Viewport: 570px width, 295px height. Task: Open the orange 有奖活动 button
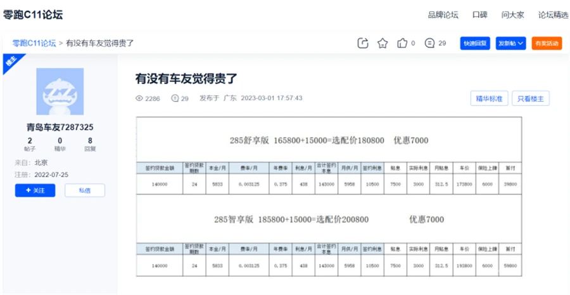pyautogui.click(x=547, y=43)
